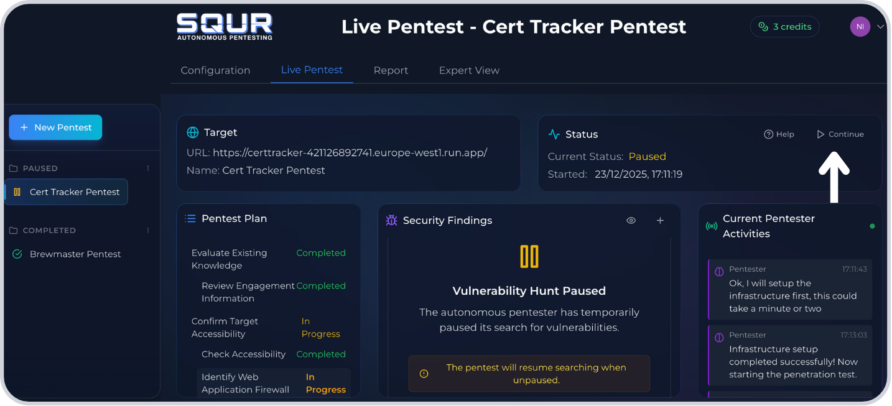Click the bug icon beside Security Findings
The image size is (892, 406).
[391, 221]
